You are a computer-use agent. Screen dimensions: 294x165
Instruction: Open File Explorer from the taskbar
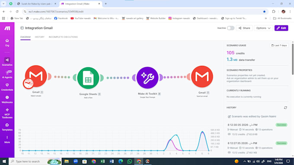pos(67,161)
